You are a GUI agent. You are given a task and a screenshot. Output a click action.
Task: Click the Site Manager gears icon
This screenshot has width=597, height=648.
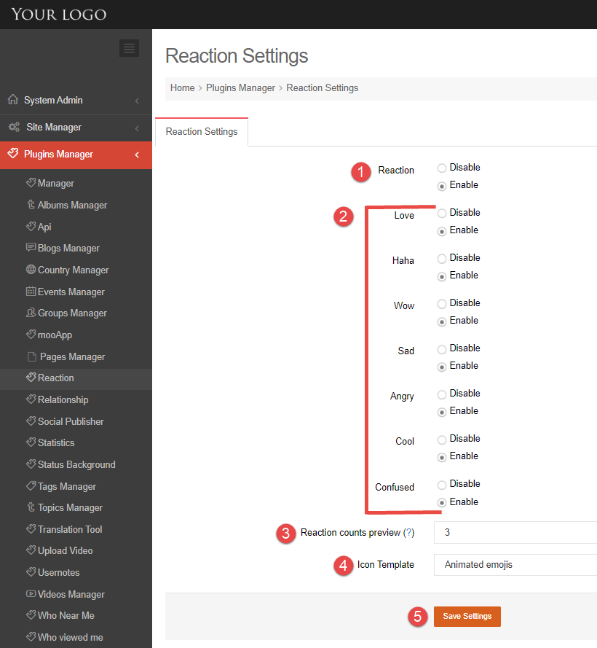15,127
